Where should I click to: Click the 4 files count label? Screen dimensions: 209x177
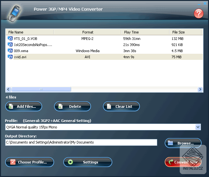pos(11,97)
